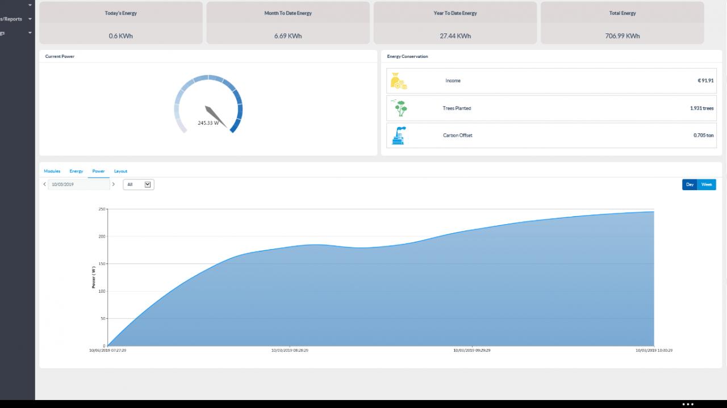The width and height of the screenshot is (727, 408).
Task: Open the All filter dropdown
Action: (x=139, y=184)
